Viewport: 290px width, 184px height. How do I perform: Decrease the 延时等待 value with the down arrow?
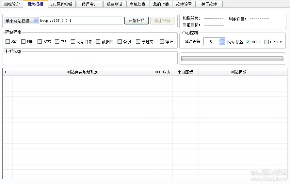coord(222,43)
